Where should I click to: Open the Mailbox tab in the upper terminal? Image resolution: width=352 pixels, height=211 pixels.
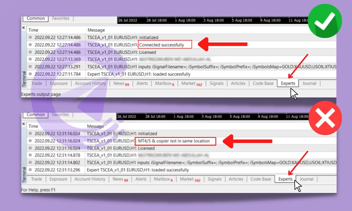(164, 83)
